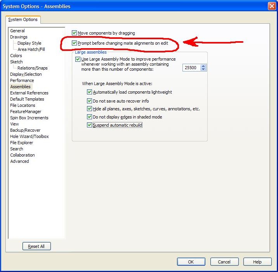The height and width of the screenshot is (272, 278).
Task: Click the Cancel button
Action: [x=224, y=262]
